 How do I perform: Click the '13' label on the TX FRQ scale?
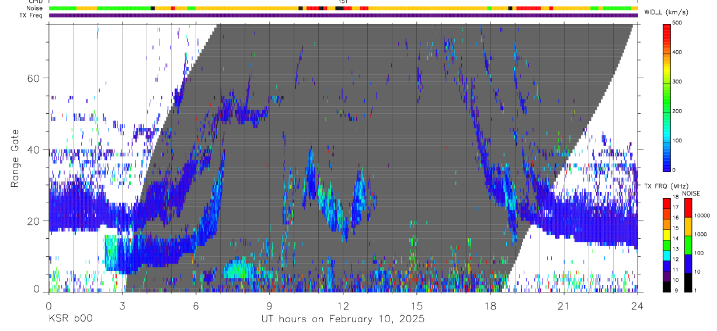click(x=676, y=249)
